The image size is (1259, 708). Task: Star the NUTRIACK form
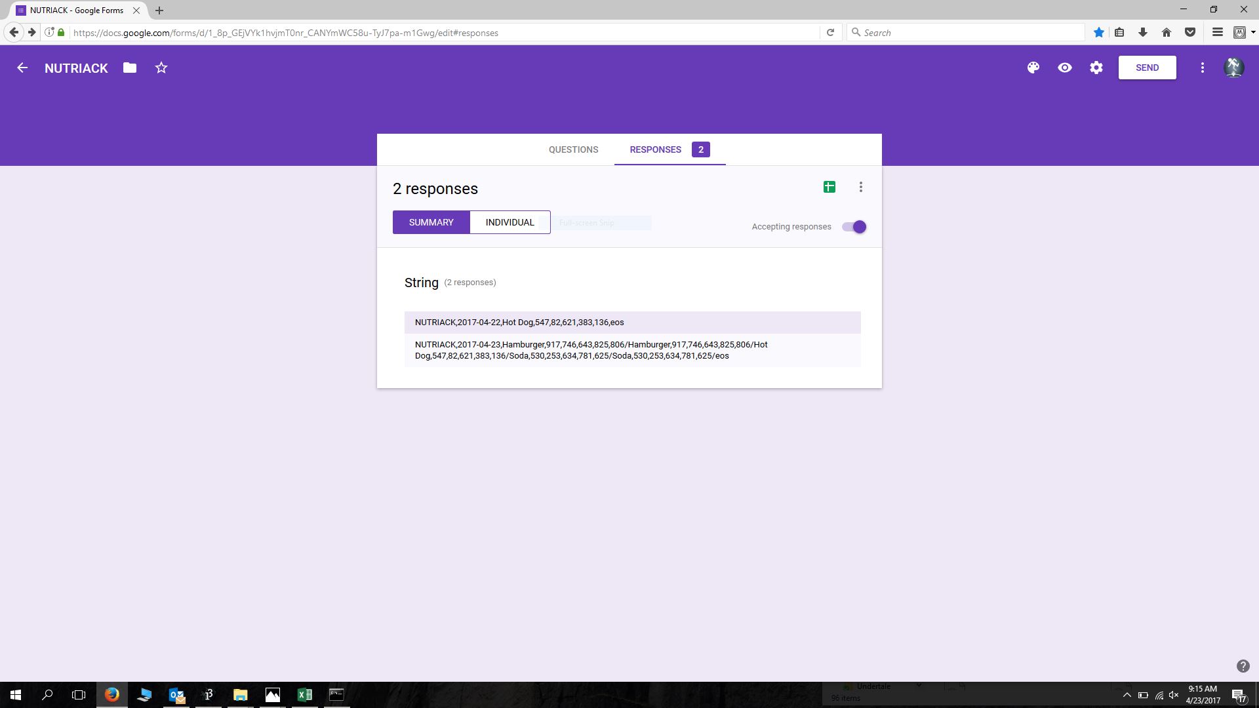coord(161,68)
